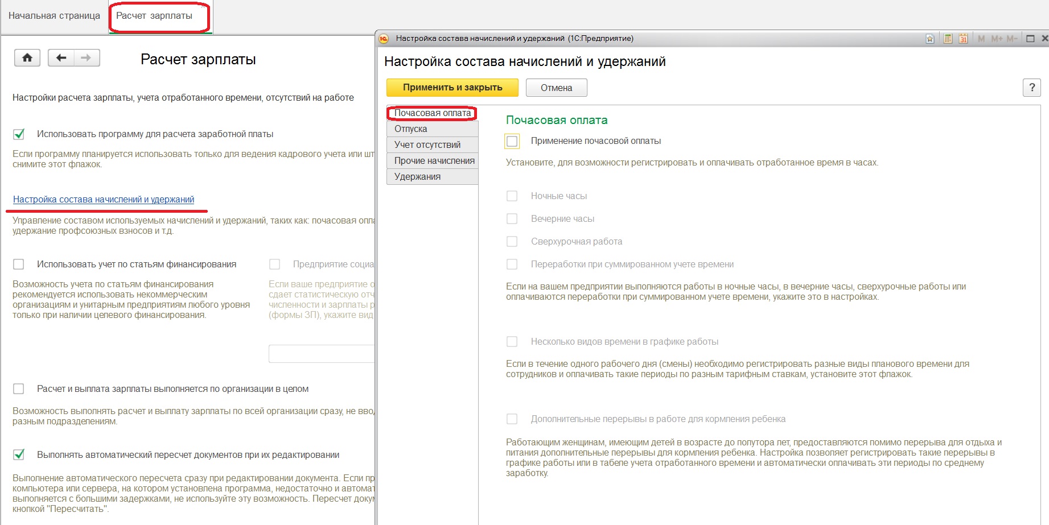Toggle 'Выполнять автоматический пересчет документов' checkbox
The image size is (1049, 525).
click(x=19, y=455)
